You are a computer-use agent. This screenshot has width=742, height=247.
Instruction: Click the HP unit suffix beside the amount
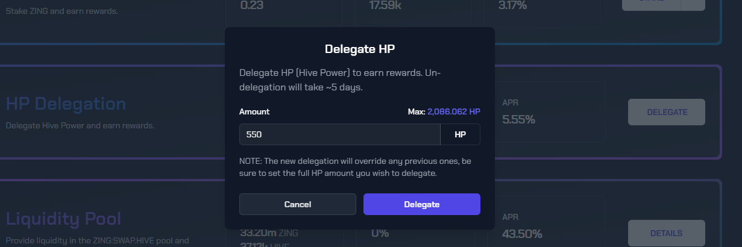pos(460,135)
